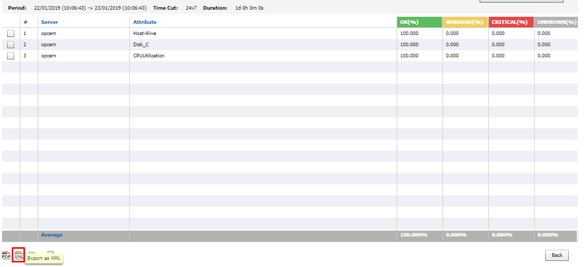Select the Disk_C row checkbox

pos(11,45)
